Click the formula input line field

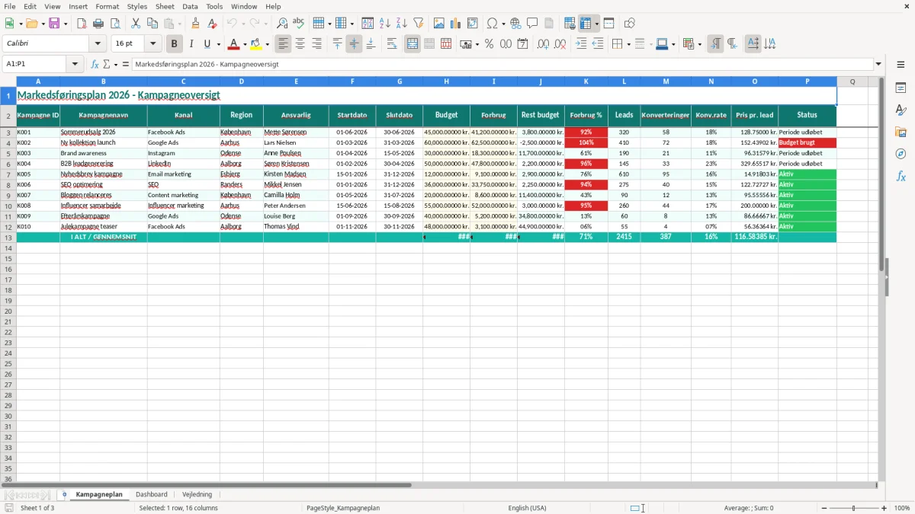click(502, 64)
